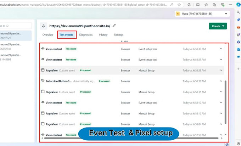Open the browser split screen icon
This screenshot has height=146, width=241.
[x=198, y=5]
